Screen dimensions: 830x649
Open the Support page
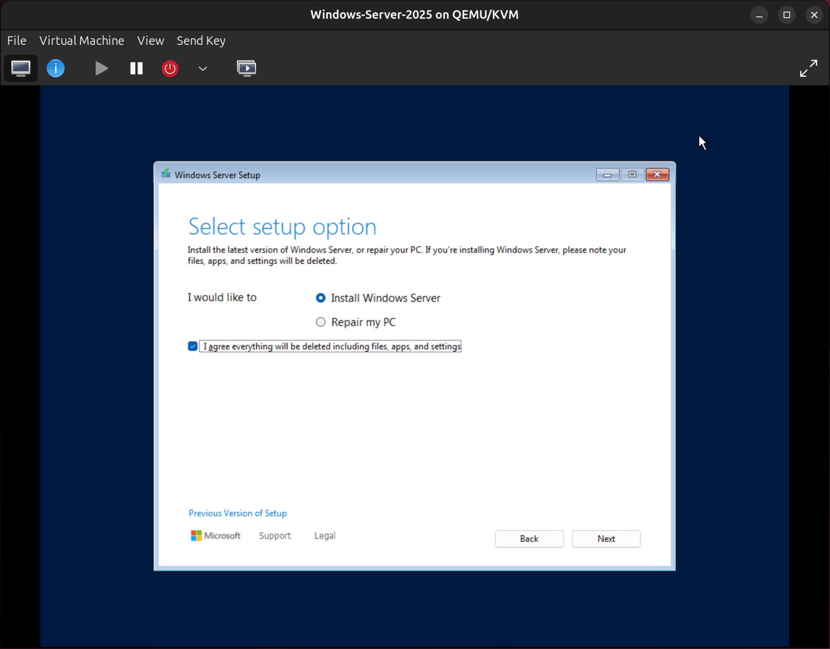pos(275,536)
